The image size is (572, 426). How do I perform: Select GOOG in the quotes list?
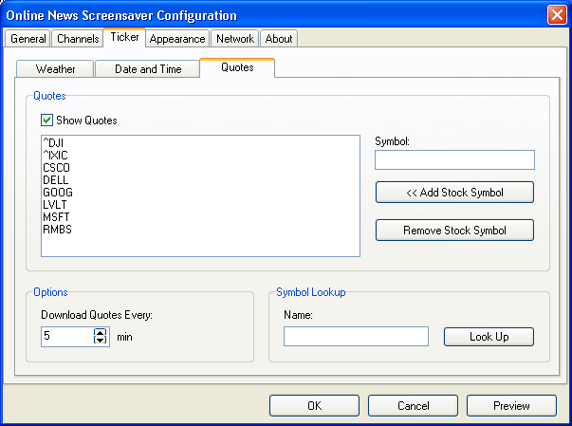tap(57, 192)
